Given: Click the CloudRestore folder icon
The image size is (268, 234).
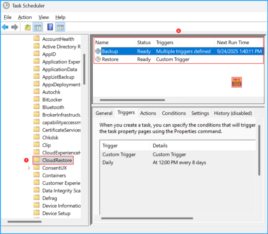Looking at the screenshot, I should tap(37, 159).
